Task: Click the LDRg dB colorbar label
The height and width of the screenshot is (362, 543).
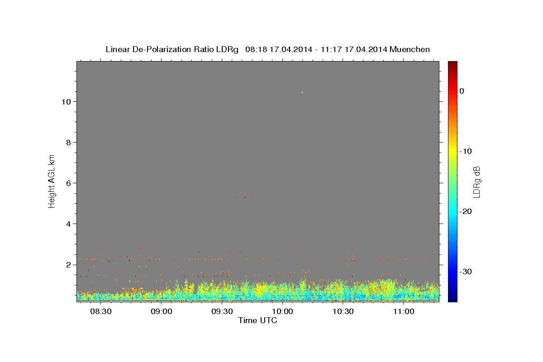Action: 476,181
